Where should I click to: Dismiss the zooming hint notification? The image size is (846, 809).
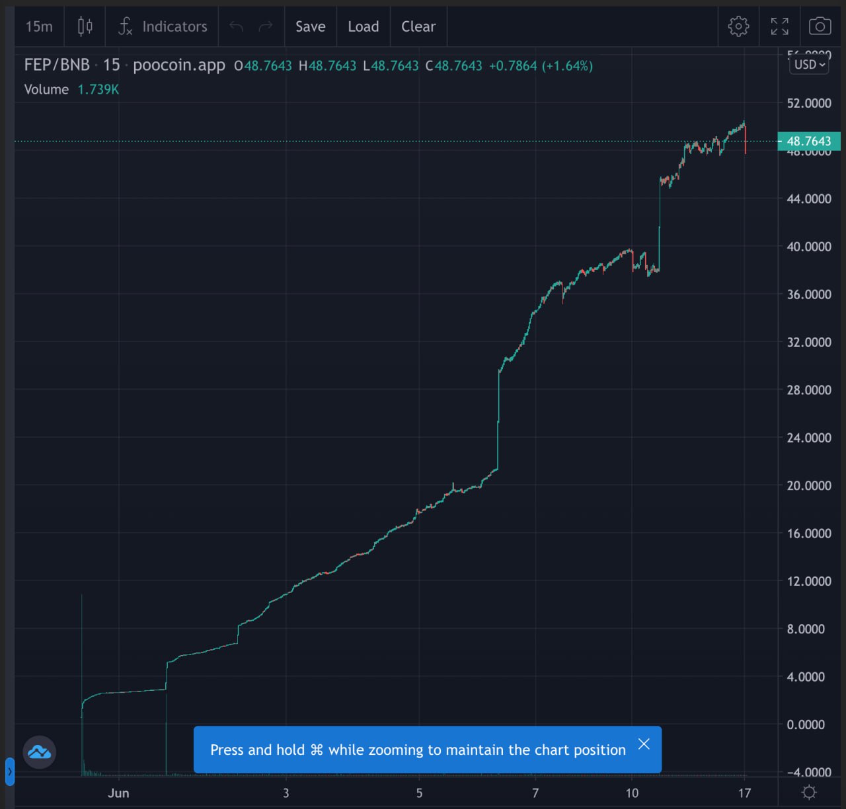click(x=644, y=744)
